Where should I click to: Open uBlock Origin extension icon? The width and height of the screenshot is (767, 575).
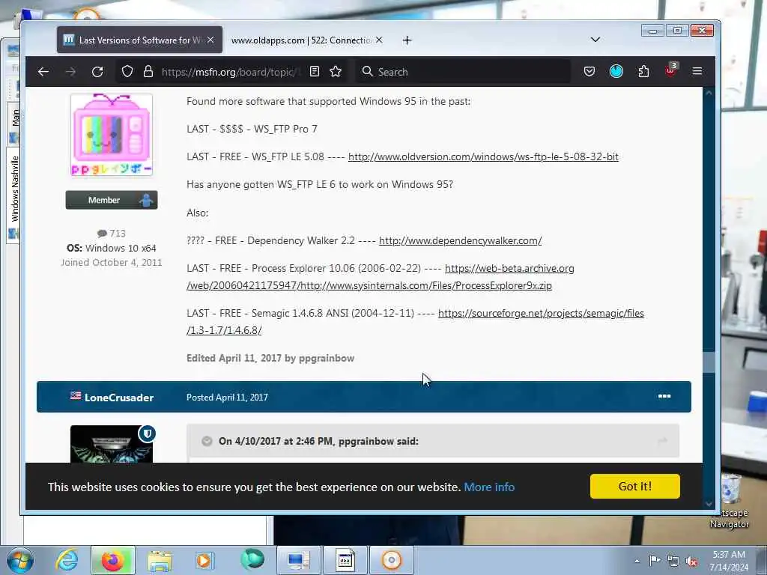tap(670, 71)
